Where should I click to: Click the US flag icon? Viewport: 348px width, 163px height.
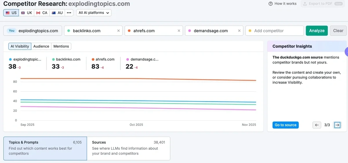tap(8, 13)
